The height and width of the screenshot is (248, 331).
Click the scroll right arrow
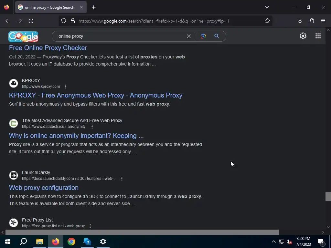[x=323, y=232]
